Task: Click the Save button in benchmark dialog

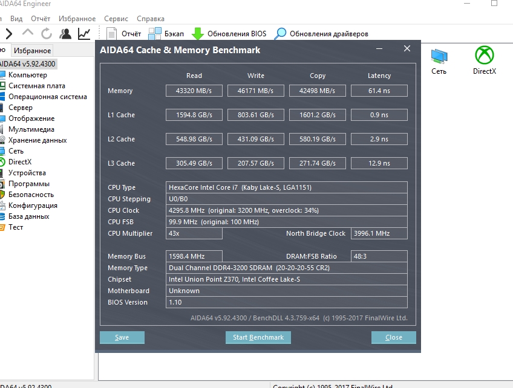Action: [122, 337]
